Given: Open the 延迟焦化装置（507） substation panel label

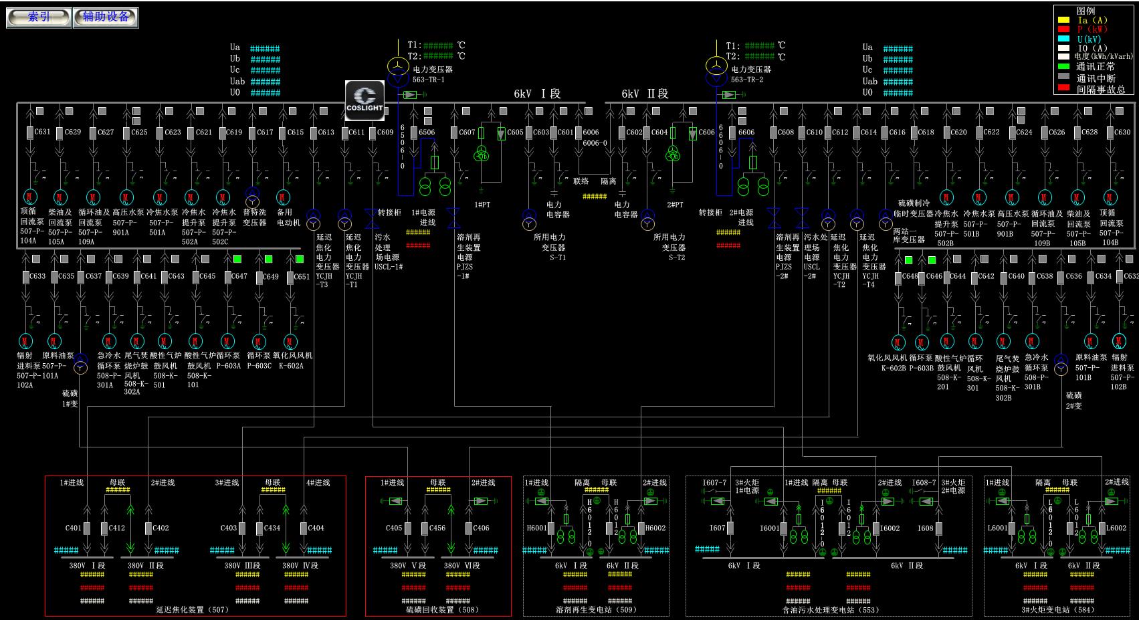Looking at the screenshot, I should point(193,610).
